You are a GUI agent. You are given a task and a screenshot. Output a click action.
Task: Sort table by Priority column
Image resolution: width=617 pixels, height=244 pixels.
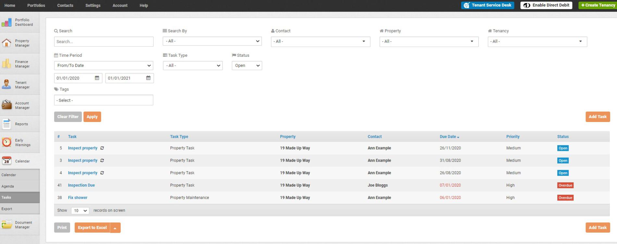(x=513, y=137)
